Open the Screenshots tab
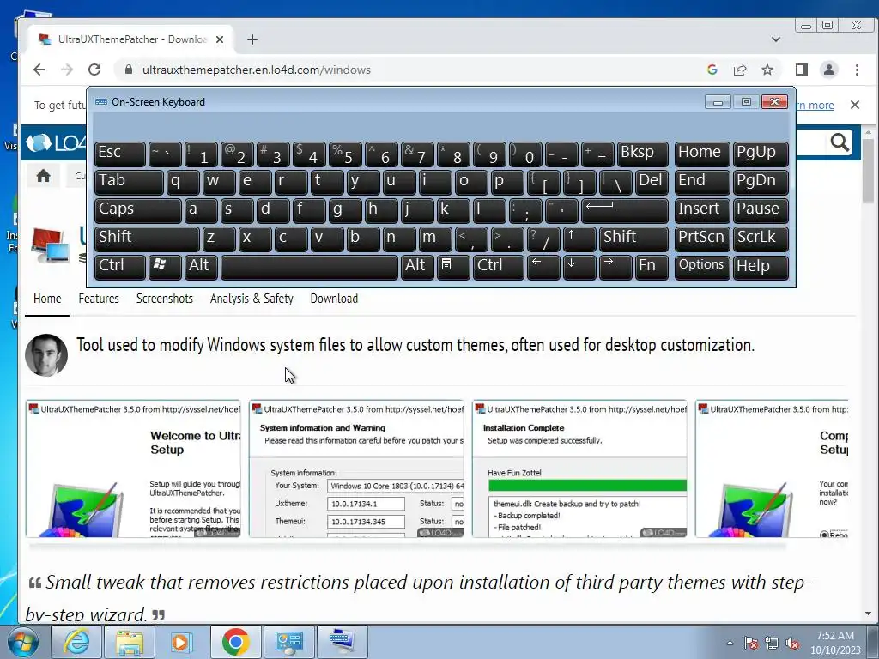879x659 pixels. [x=165, y=299]
